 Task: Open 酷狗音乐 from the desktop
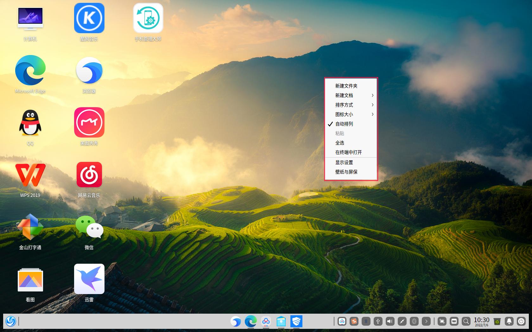[89, 18]
